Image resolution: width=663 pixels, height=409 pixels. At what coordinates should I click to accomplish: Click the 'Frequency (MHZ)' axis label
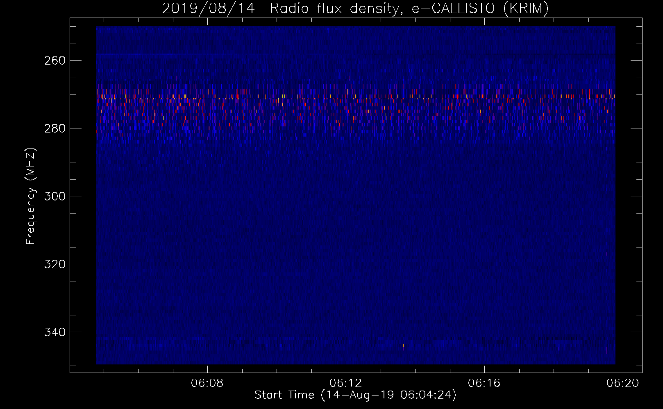[x=31, y=196]
